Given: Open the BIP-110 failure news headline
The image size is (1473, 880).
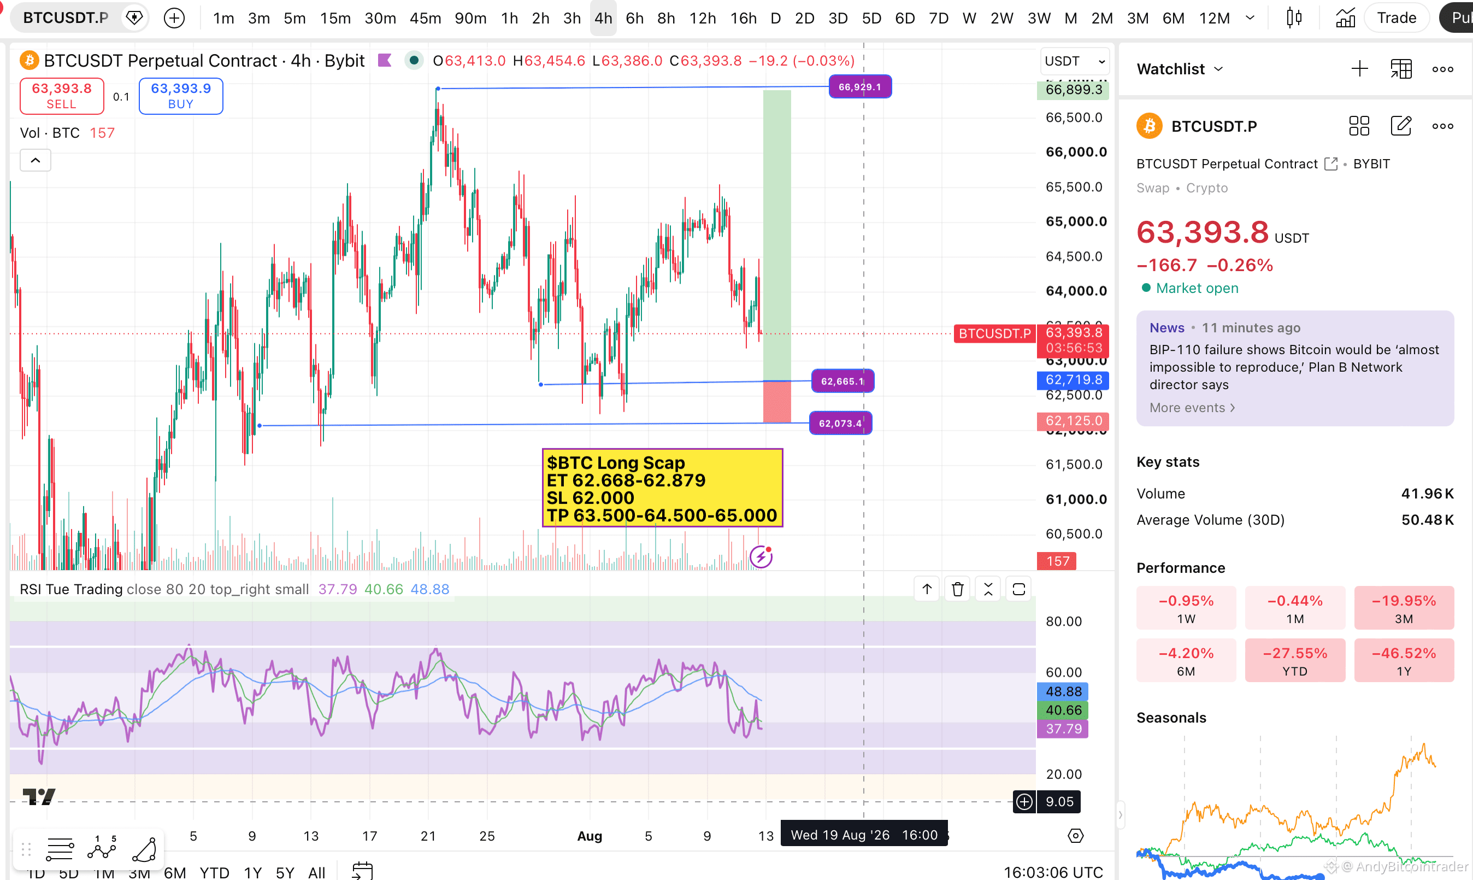Looking at the screenshot, I should (x=1294, y=367).
